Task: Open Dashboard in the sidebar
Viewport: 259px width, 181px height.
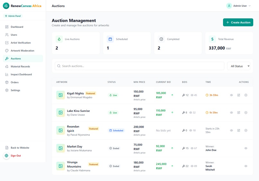Action: click(x=23, y=27)
